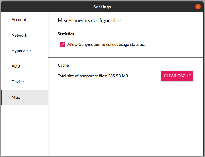This screenshot has height=157, width=205.
Task: Click the Settings title bar text
Action: click(102, 7)
